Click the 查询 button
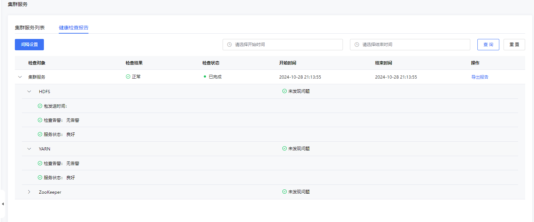Viewport: 534px width, 222px height. coord(488,45)
